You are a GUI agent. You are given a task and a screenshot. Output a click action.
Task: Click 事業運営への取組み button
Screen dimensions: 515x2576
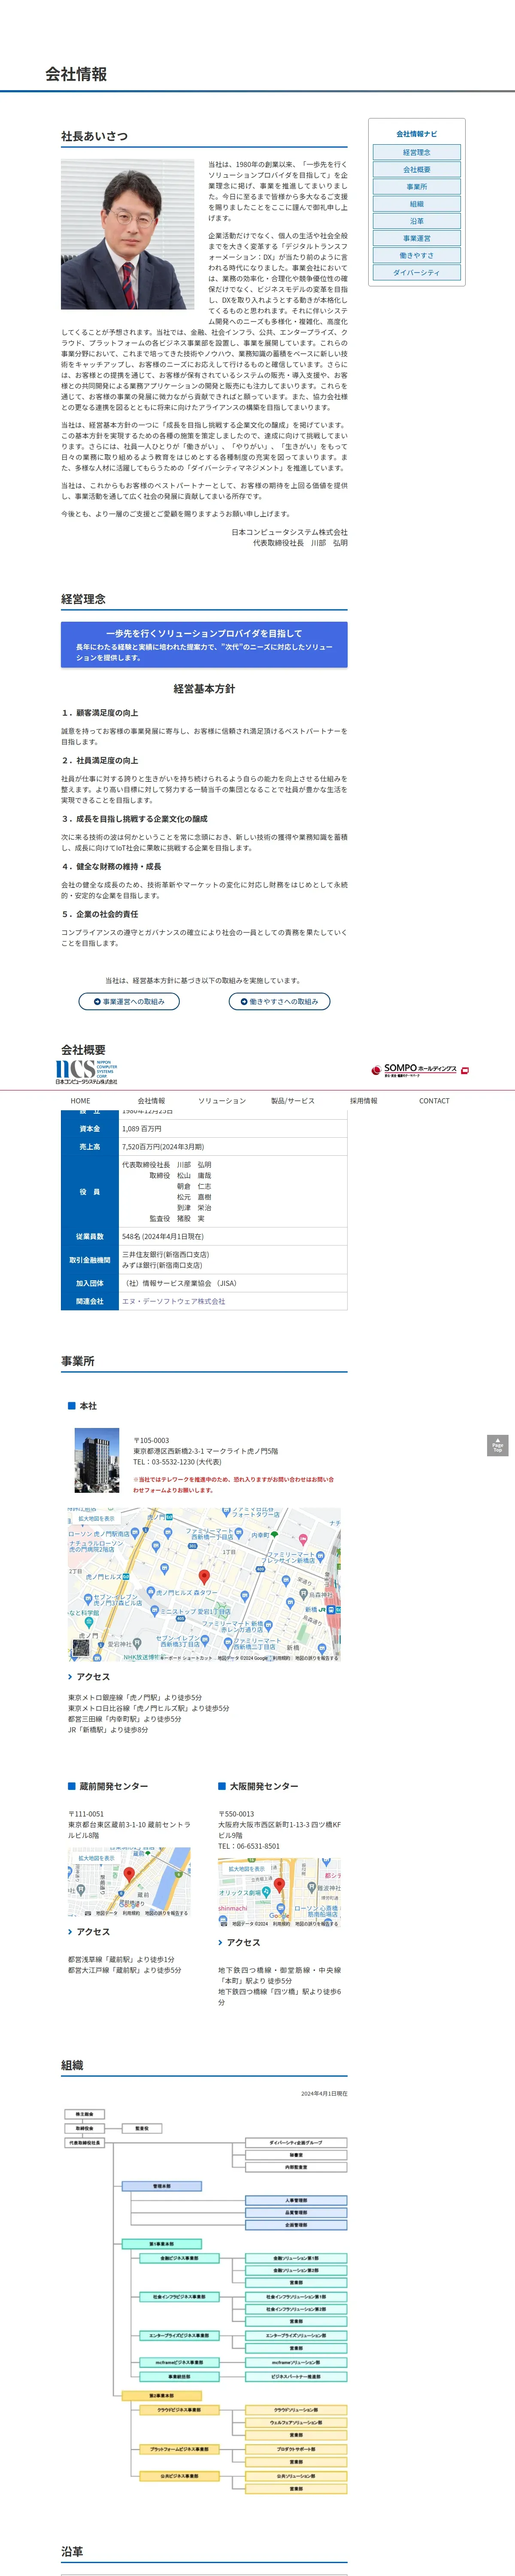pos(129,1001)
